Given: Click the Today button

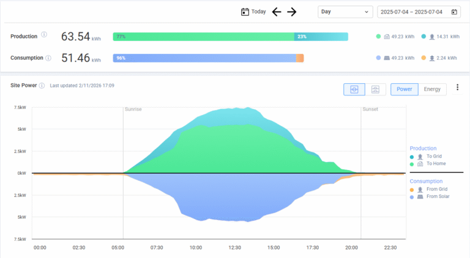Looking at the screenshot, I should point(253,12).
